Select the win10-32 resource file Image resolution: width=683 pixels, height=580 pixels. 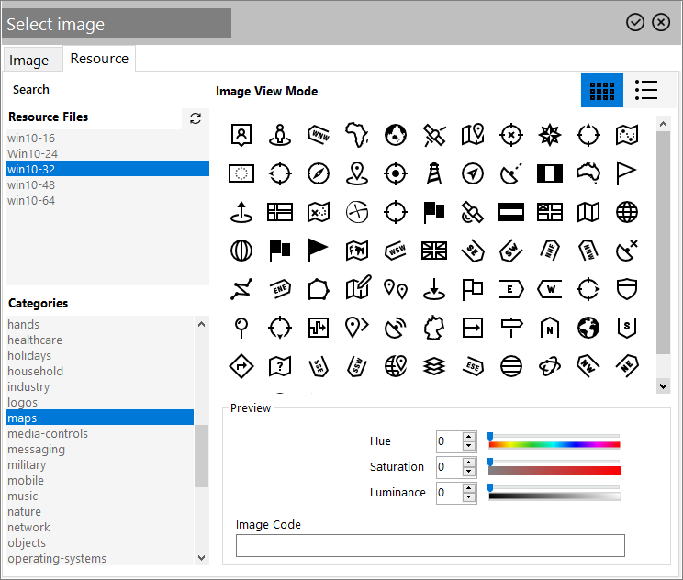point(107,169)
